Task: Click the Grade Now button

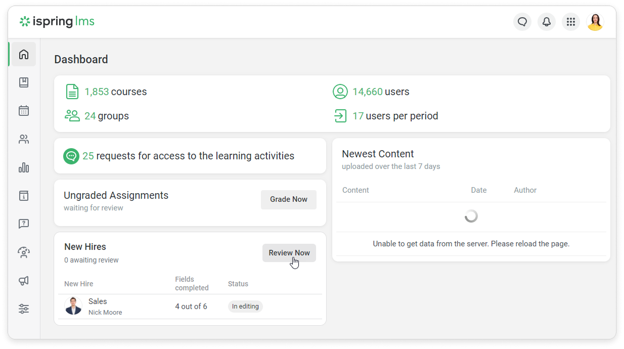Action: [x=288, y=199]
